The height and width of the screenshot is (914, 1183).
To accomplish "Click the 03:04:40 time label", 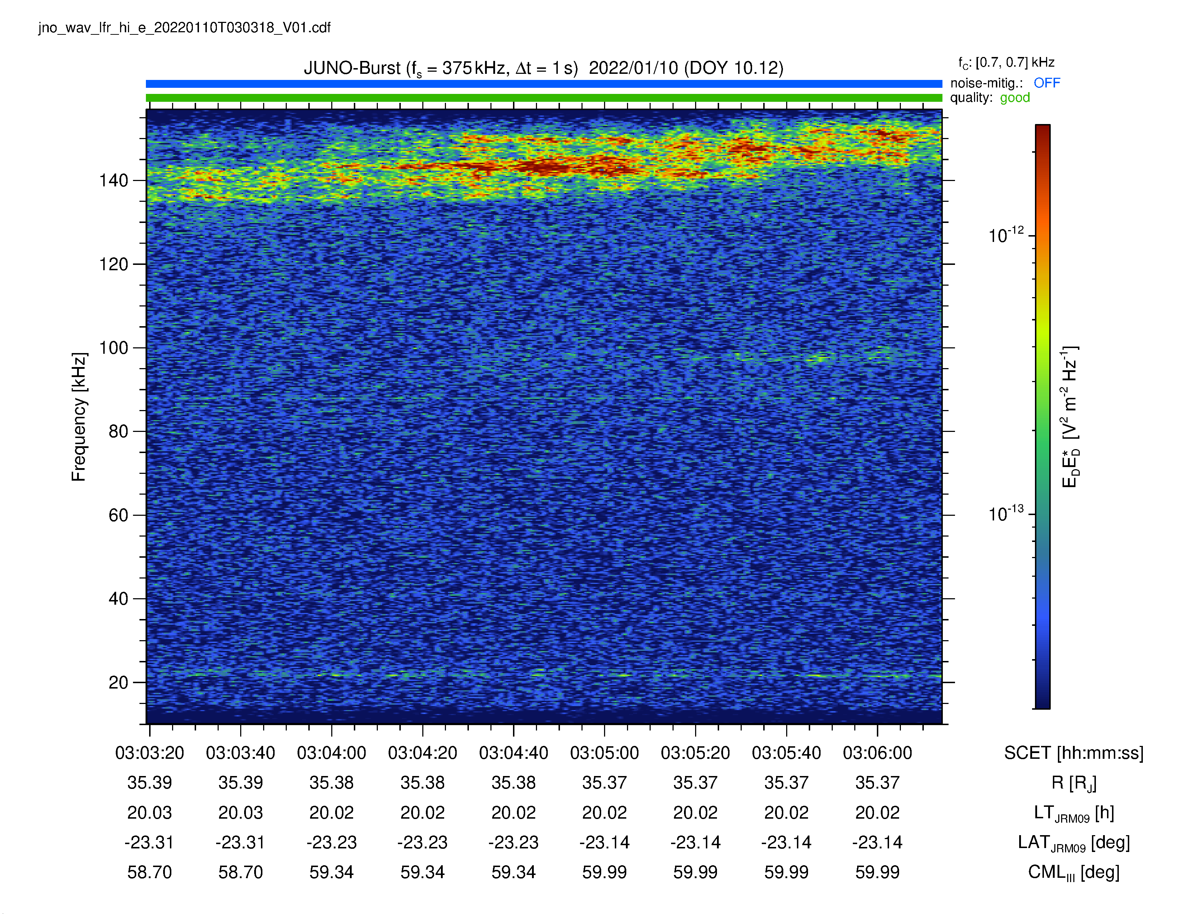I will pyautogui.click(x=513, y=753).
